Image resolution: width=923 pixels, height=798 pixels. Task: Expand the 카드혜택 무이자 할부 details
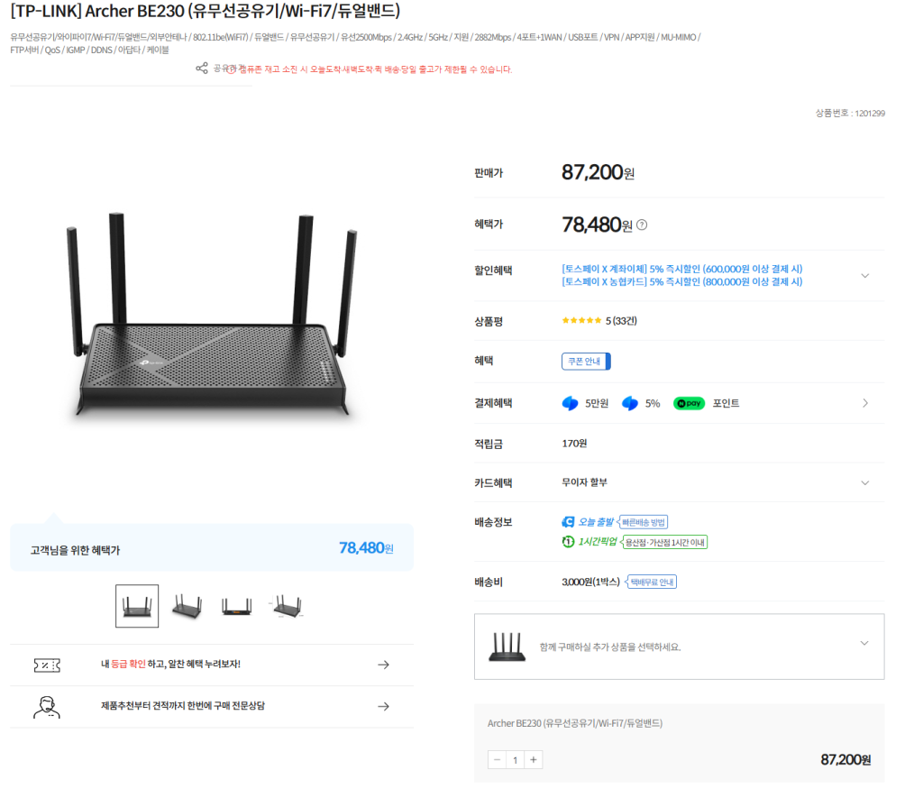point(864,482)
